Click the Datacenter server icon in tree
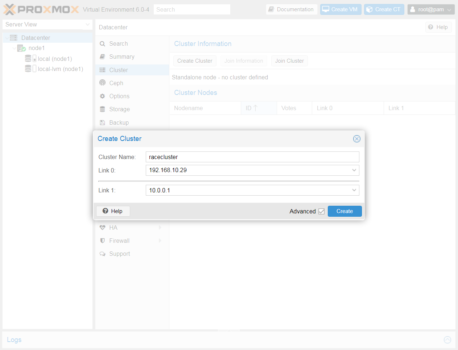 click(14, 38)
